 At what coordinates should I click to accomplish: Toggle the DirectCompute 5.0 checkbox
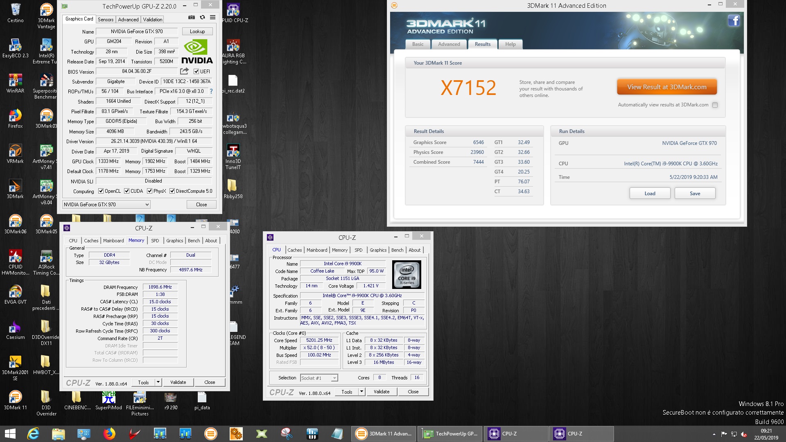pos(172,191)
